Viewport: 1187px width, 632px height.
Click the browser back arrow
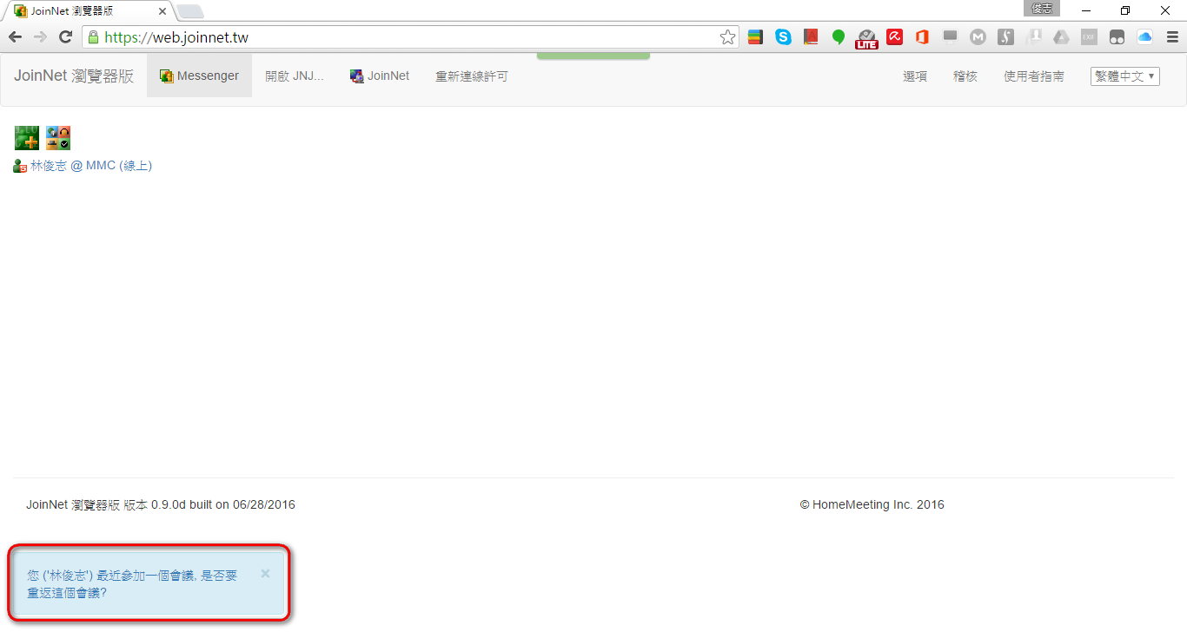click(15, 36)
